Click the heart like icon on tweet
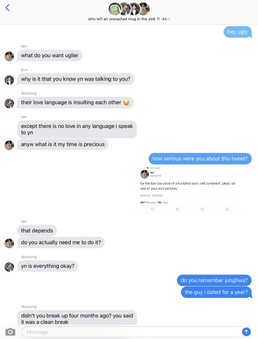Viewport: 258px width, 339px height. tap(202, 209)
